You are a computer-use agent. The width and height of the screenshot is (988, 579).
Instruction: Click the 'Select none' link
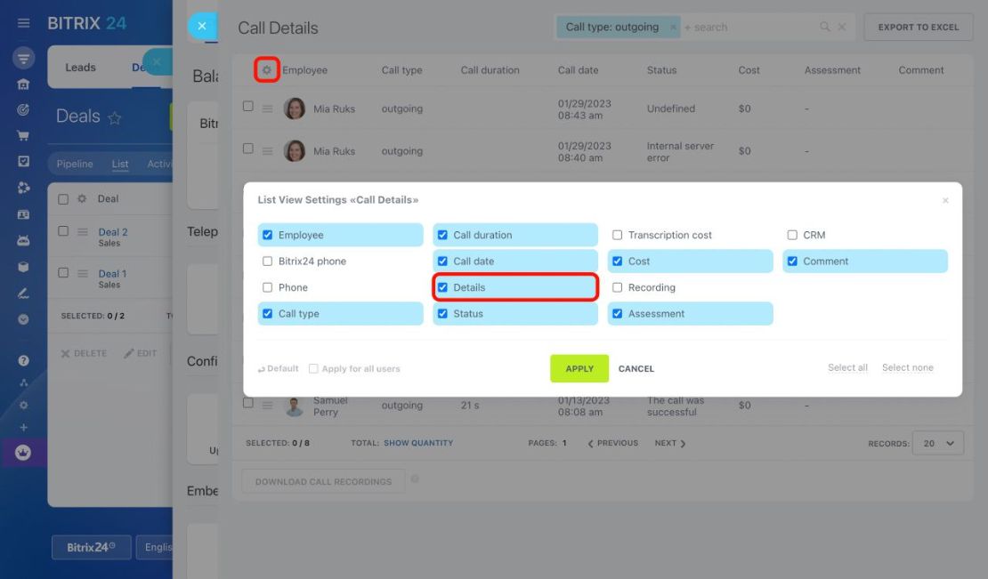point(908,367)
